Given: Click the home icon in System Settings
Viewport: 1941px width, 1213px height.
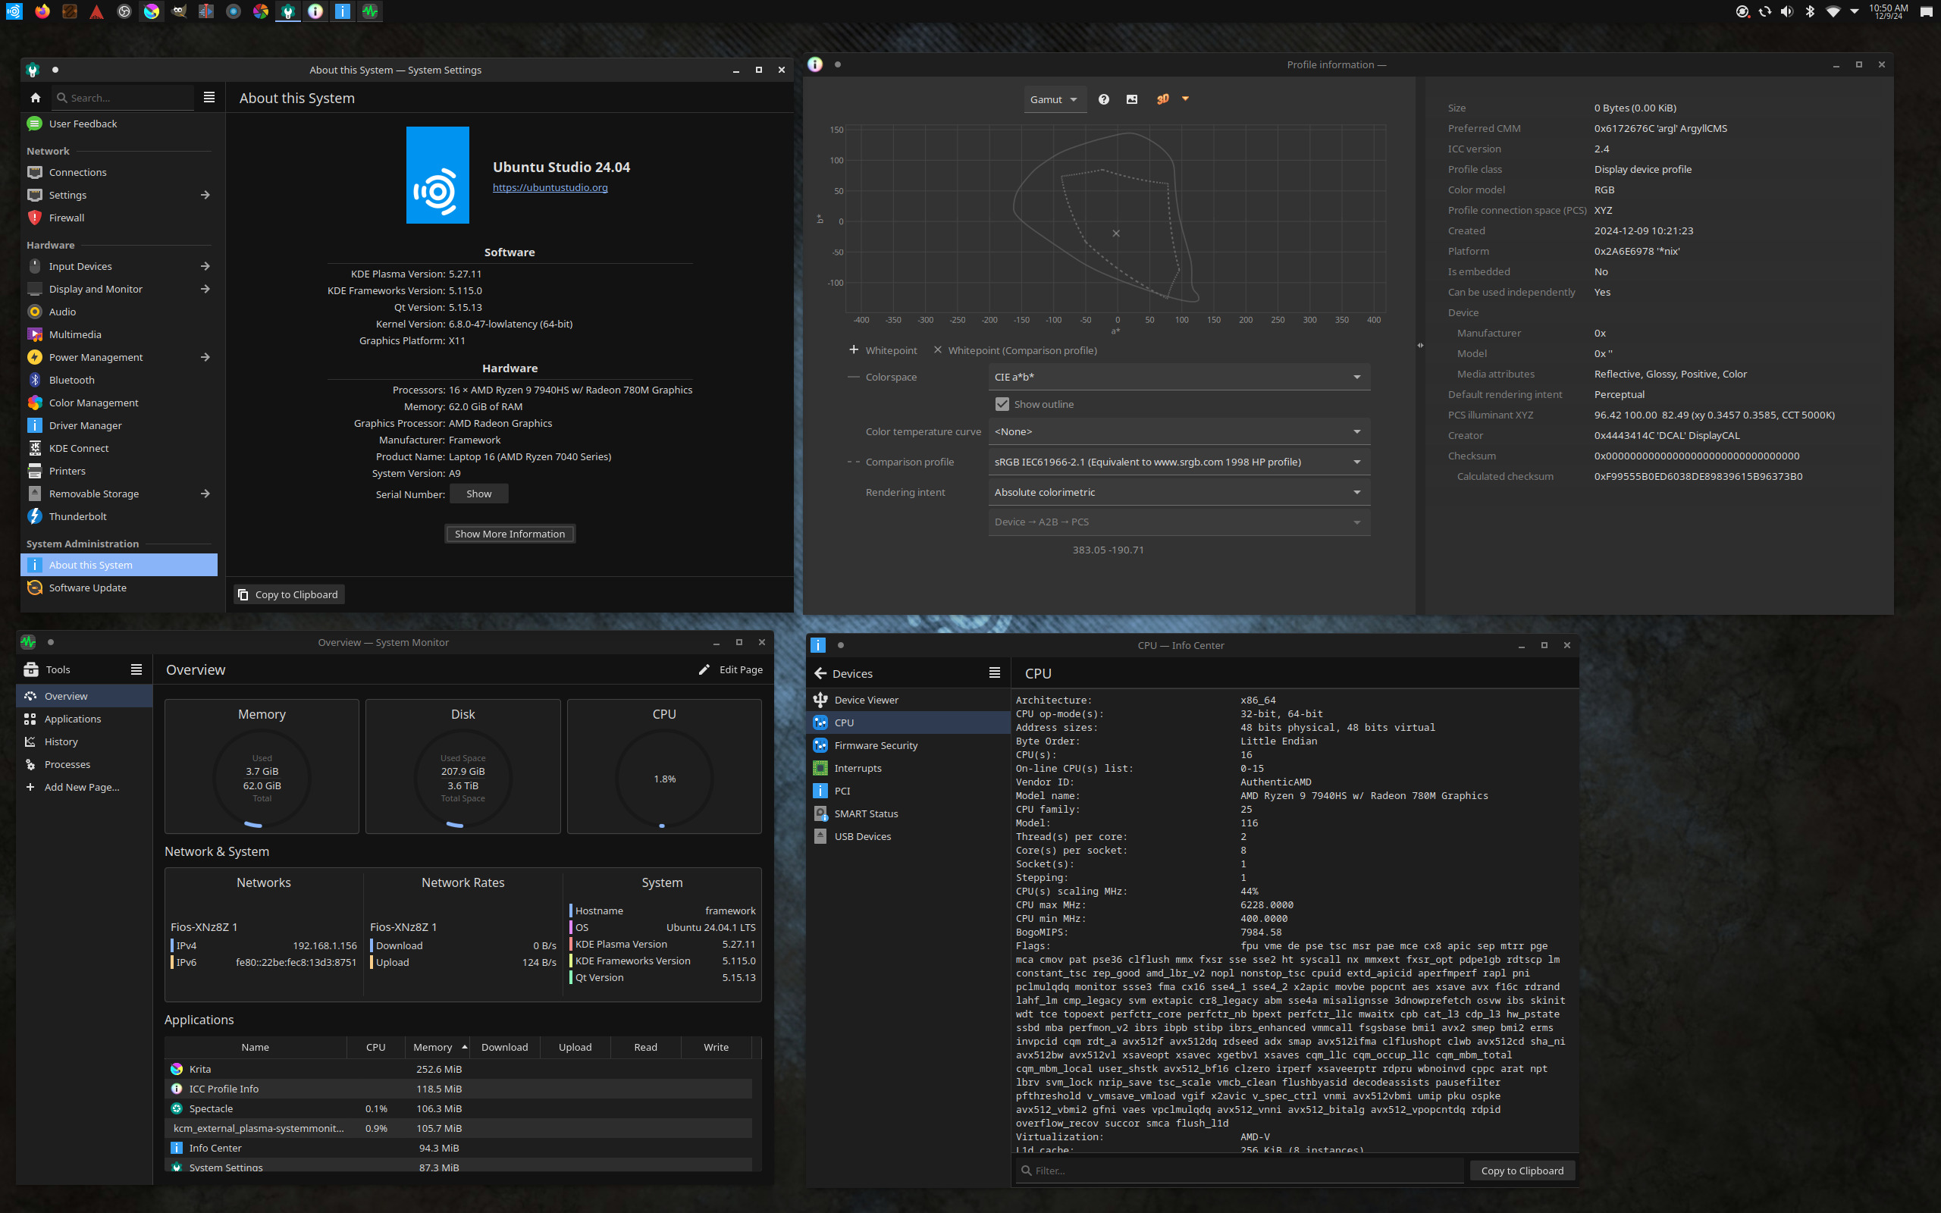Looking at the screenshot, I should 36,98.
